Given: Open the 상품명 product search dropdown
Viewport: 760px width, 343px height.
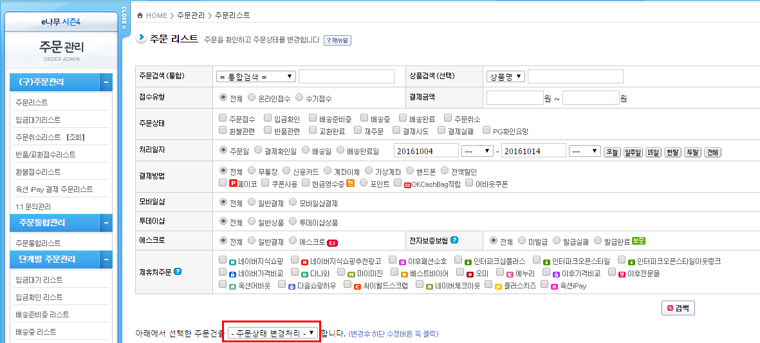Looking at the screenshot, I should tap(506, 76).
